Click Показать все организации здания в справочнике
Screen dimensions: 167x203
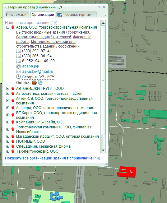[x=49, y=158]
